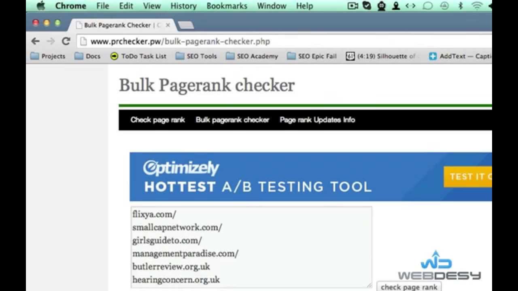
Task: Open the Window menu
Action: pos(272,6)
